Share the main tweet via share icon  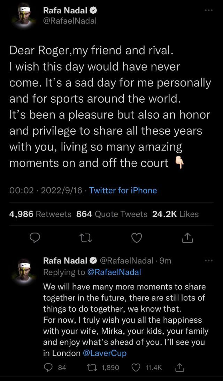tap(187, 237)
